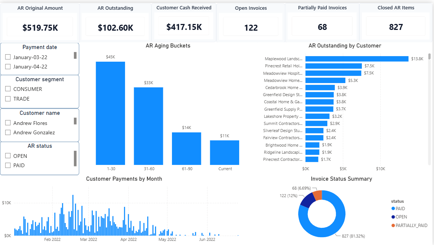Click the Summit Contractors... bar
Viewport: 434px width, 245px height.
tap(316, 123)
